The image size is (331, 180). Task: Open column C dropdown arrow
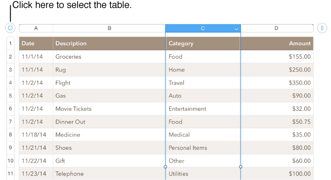coord(236,29)
